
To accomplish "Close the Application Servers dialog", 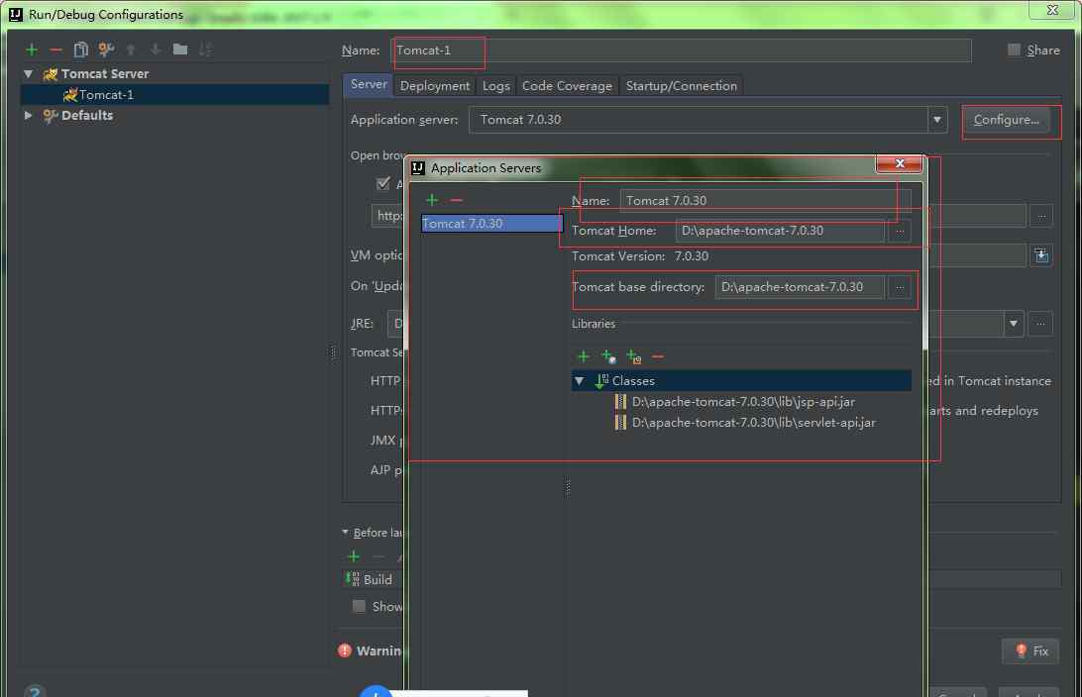I will point(899,163).
